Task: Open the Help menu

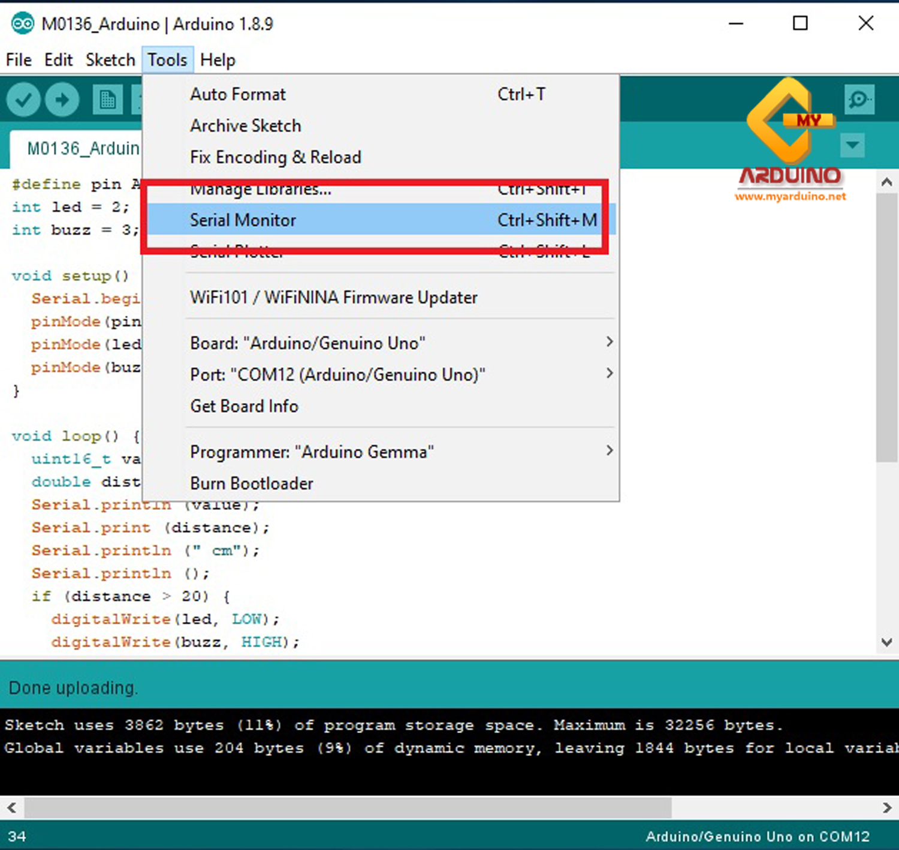Action: (x=218, y=60)
